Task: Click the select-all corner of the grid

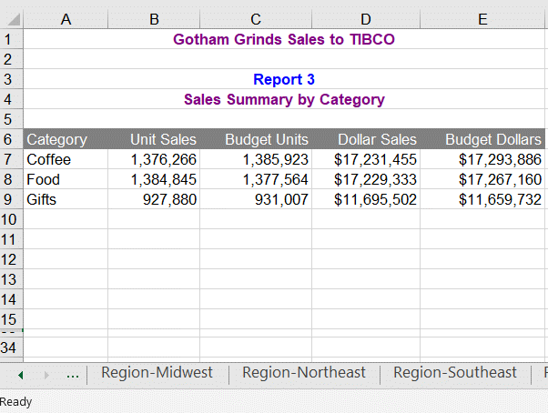Action: tap(11, 19)
